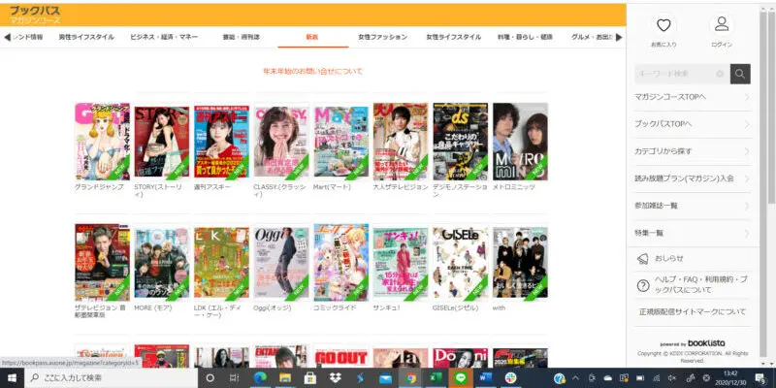776x388 pixels.
Task: Open サンキュ! magazine cover
Action: [401, 262]
